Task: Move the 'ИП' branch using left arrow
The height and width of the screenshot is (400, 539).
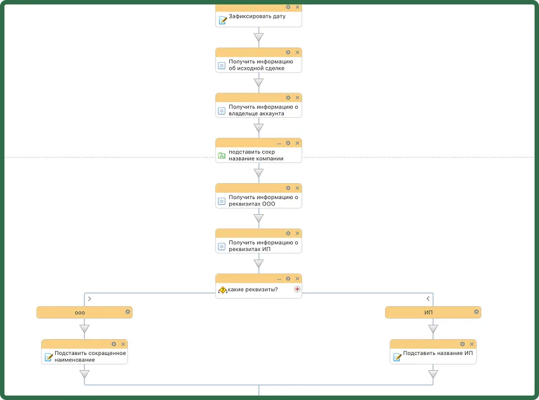Action: tap(428, 299)
